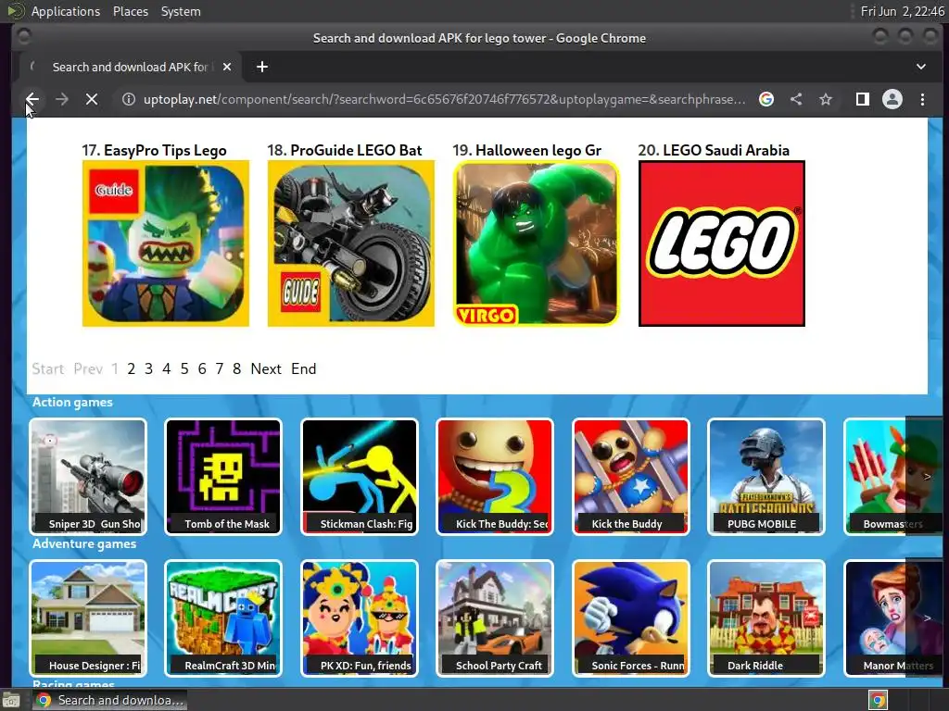Click the End pagination link
This screenshot has width=949, height=711.
tap(303, 368)
